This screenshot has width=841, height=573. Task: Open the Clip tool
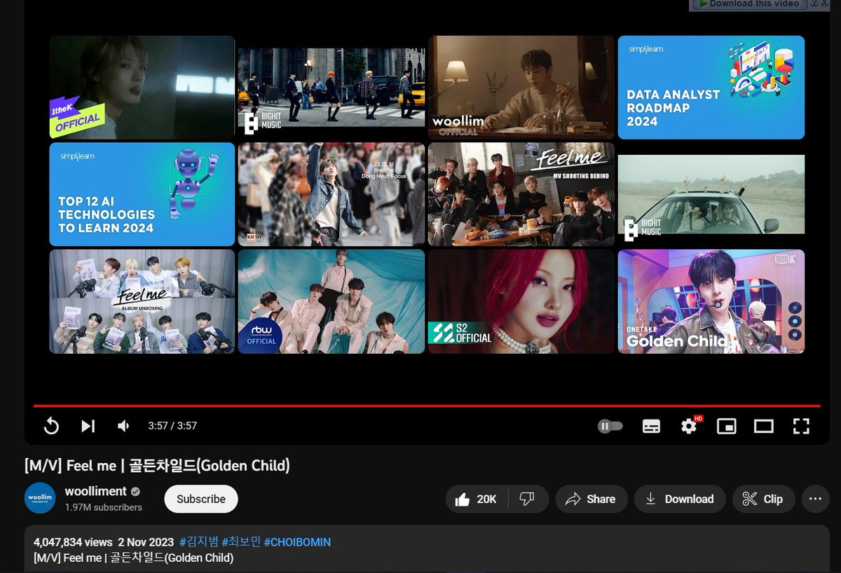pyautogui.click(x=763, y=499)
